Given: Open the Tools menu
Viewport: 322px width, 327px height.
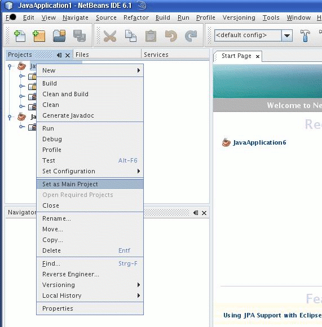Looking at the screenshot, I should coord(271,17).
